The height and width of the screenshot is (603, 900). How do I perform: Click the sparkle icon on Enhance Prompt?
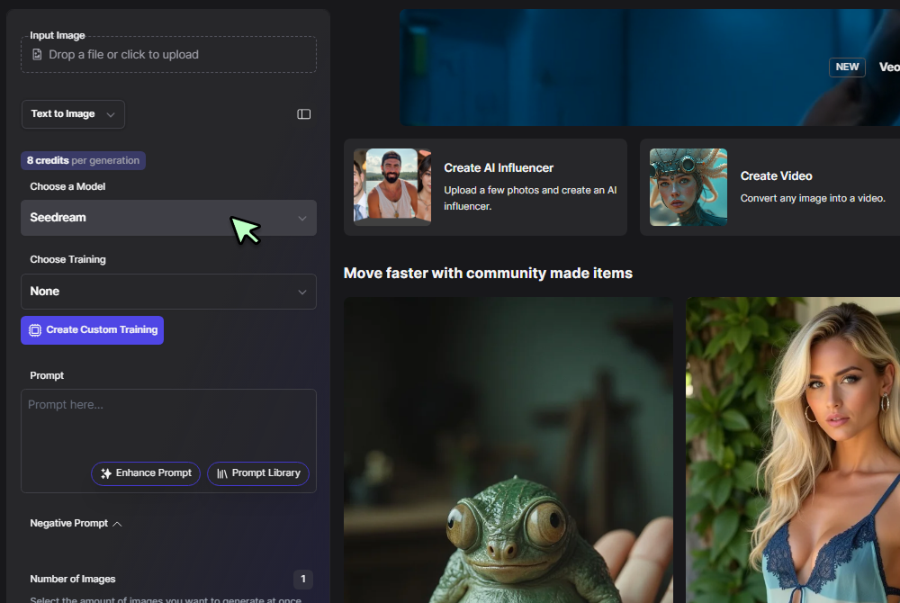(x=106, y=473)
